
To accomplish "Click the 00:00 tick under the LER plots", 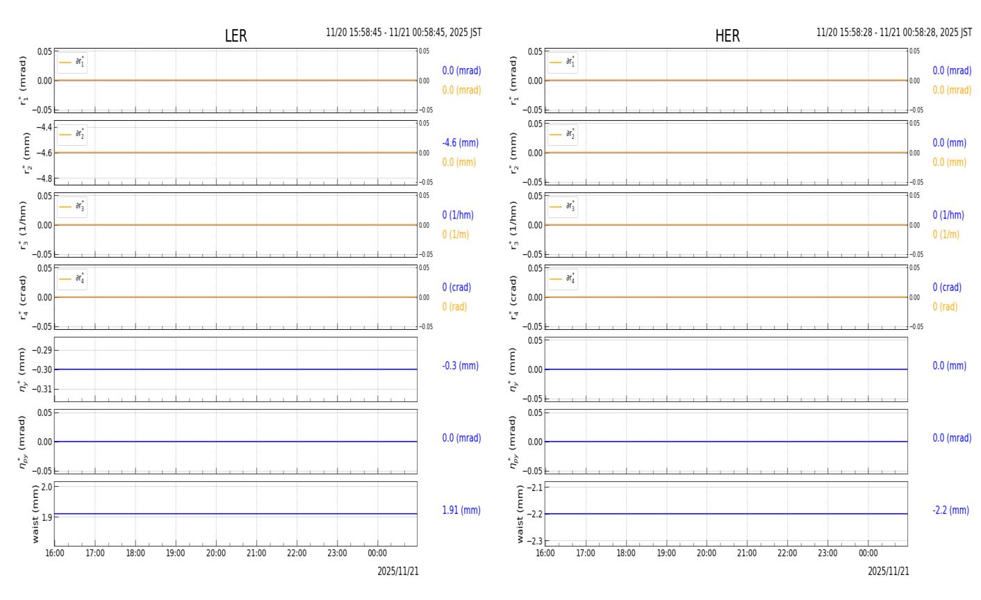I will (x=377, y=553).
